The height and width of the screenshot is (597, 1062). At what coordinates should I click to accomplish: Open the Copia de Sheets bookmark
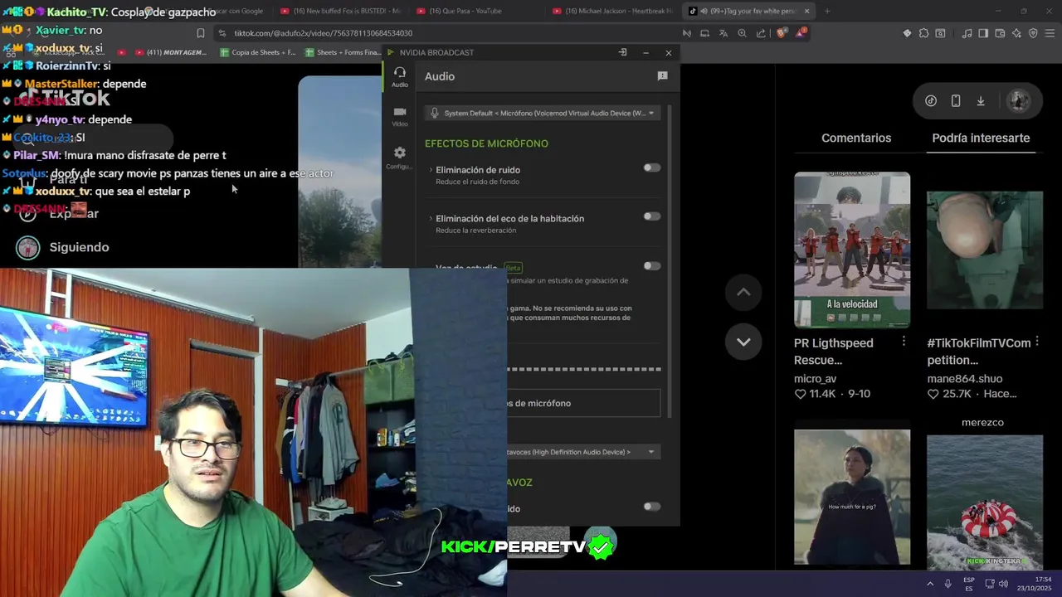(257, 52)
